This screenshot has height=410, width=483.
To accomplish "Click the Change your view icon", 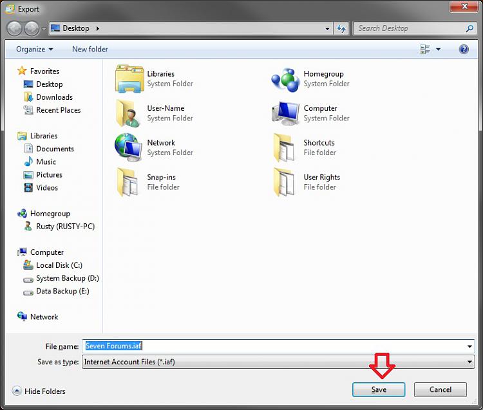I will pyautogui.click(x=425, y=50).
